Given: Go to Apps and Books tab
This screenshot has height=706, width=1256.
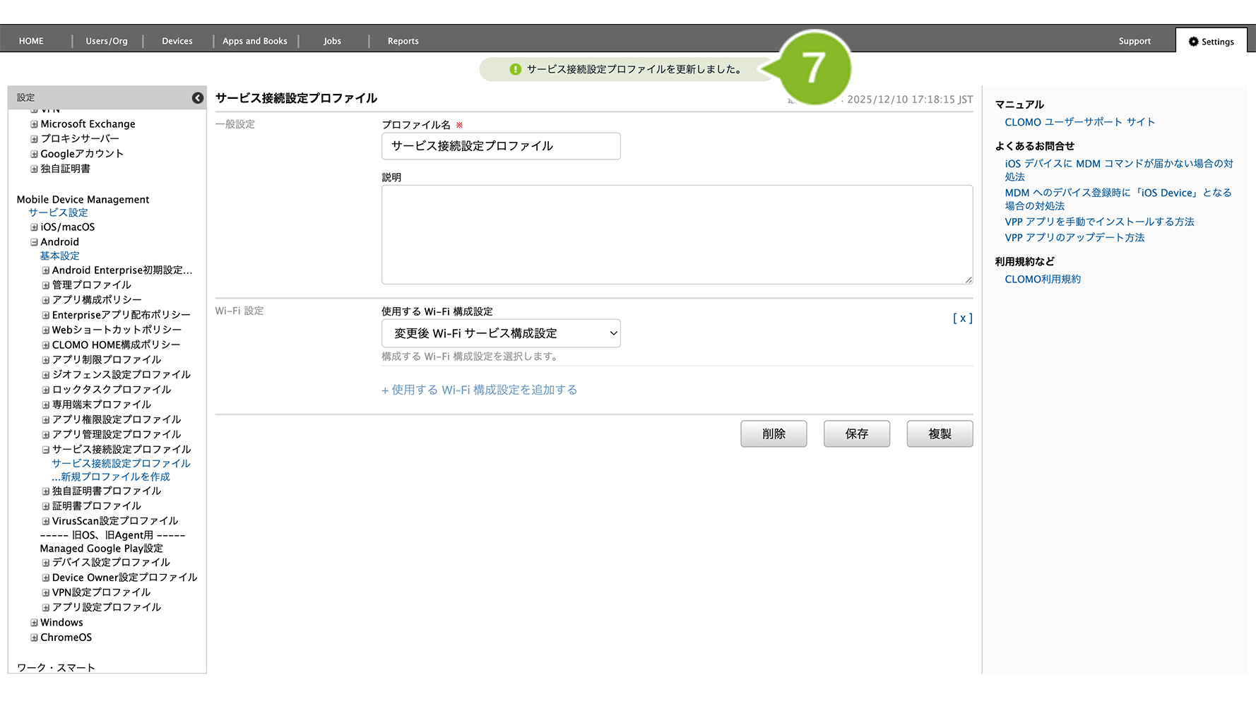Looking at the screenshot, I should pyautogui.click(x=255, y=42).
